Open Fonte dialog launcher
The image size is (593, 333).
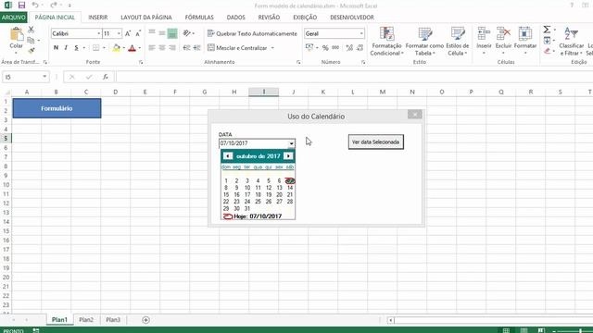(141, 62)
